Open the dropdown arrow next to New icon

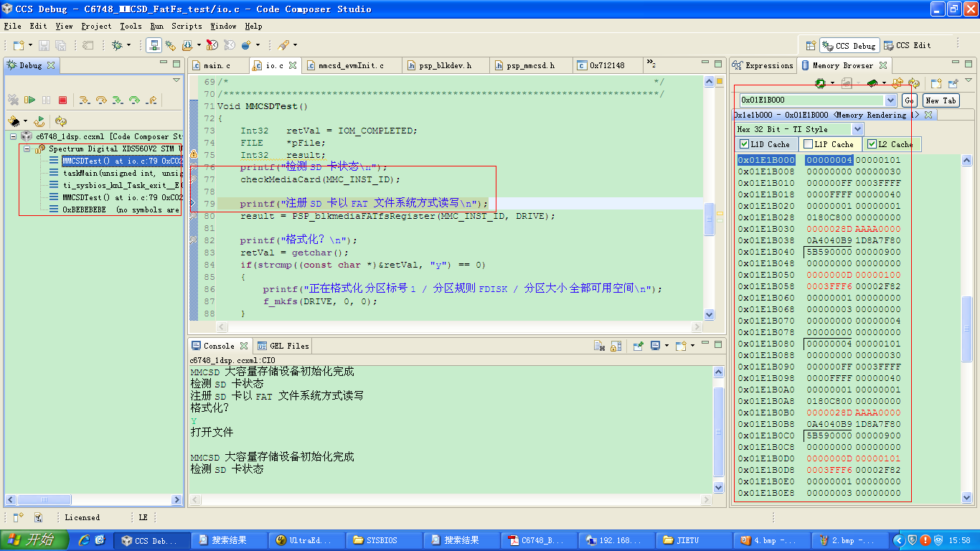(29, 45)
